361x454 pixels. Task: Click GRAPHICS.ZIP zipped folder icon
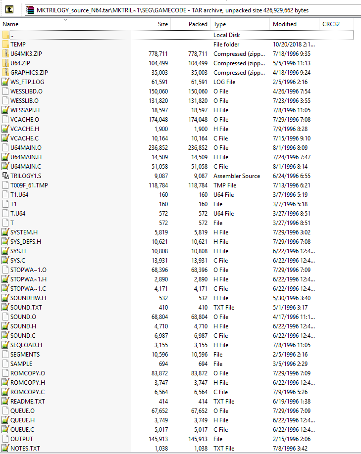[x=5, y=72]
